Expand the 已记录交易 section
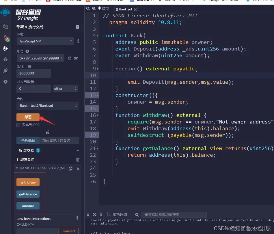The width and height of the screenshot is (274, 234). (x=78, y=150)
